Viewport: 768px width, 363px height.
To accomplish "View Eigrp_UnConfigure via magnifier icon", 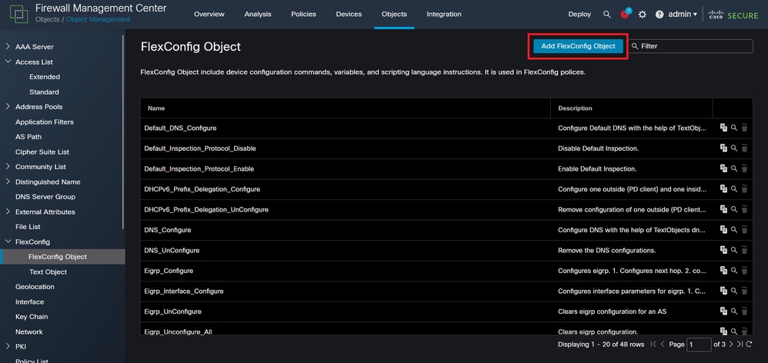I will tap(733, 311).
